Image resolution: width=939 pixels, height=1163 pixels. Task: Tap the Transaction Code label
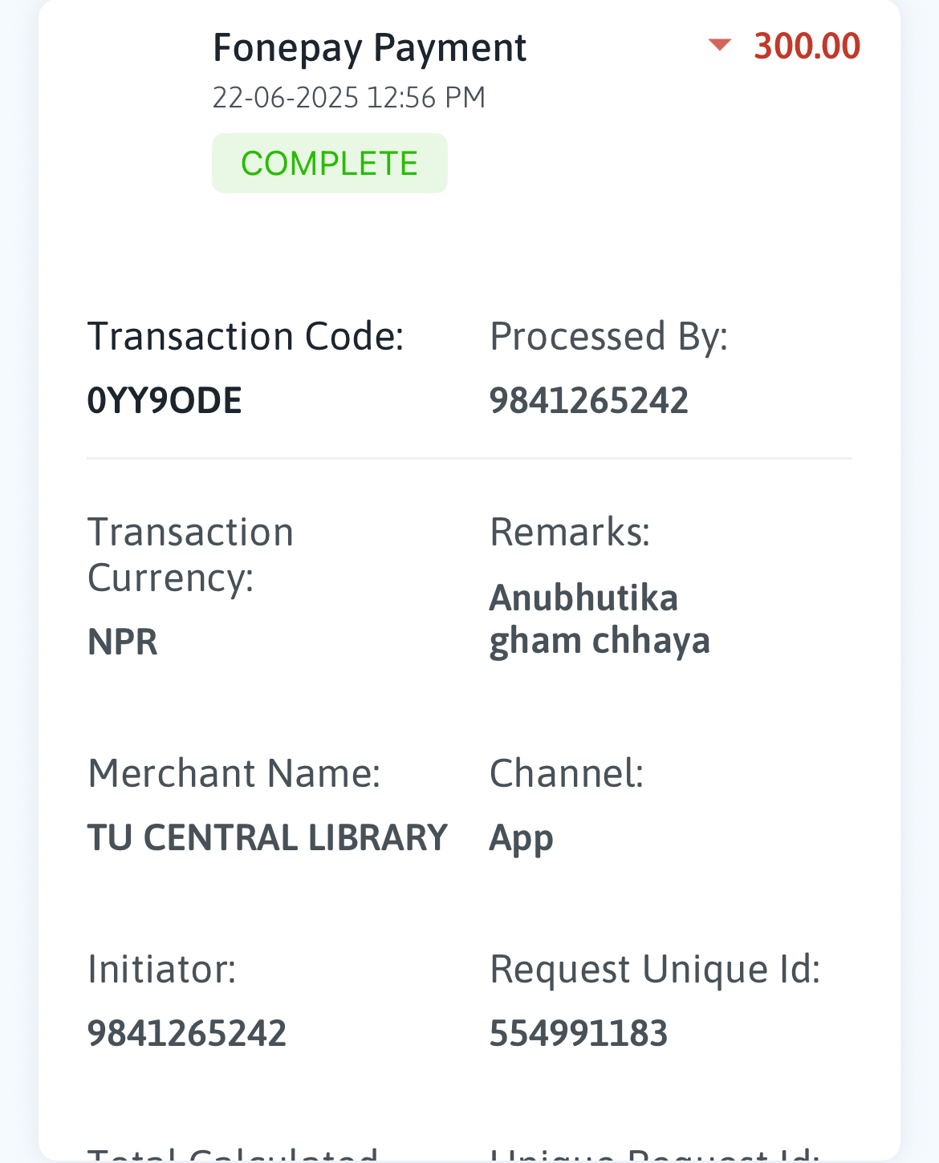click(x=246, y=336)
